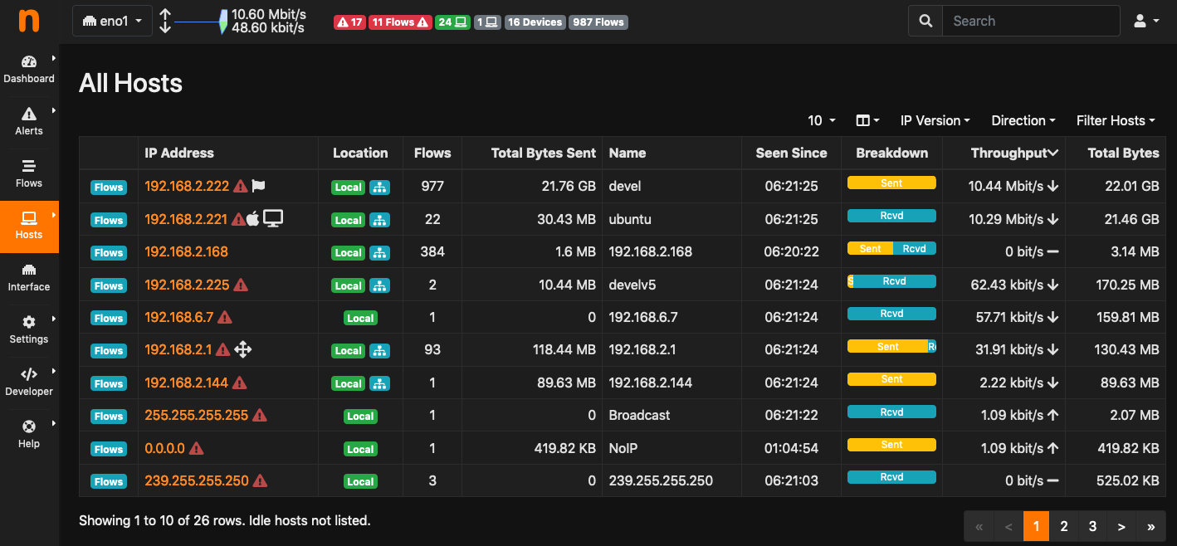Viewport: 1177px width, 546px height.
Task: Click the Rcvd breakdown bar for ubuntu
Action: 891,216
